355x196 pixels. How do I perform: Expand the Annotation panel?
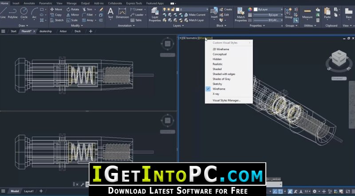pos(126,26)
